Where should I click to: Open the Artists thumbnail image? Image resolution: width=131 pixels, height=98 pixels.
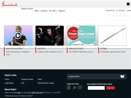pos(50,36)
